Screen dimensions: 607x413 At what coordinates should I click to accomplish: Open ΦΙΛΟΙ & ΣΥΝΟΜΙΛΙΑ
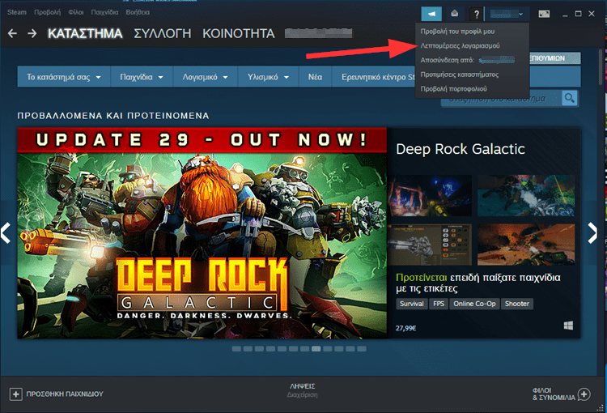pos(562,394)
